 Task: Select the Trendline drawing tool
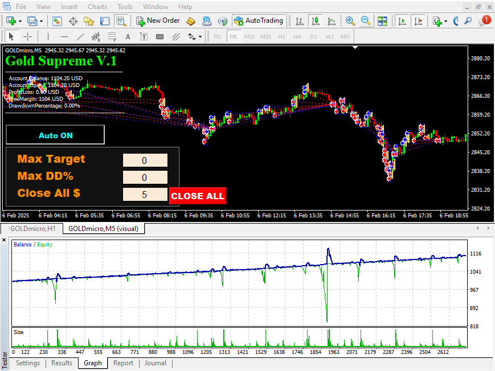[x=80, y=36]
